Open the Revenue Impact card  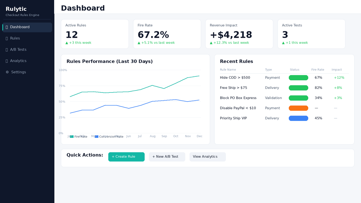pos(239,34)
